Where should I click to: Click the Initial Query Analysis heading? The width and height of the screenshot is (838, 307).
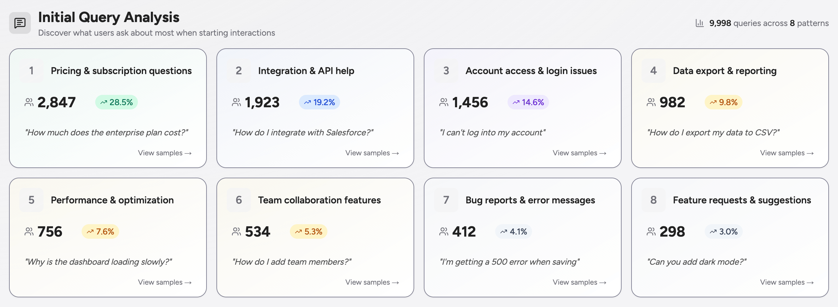(x=109, y=17)
